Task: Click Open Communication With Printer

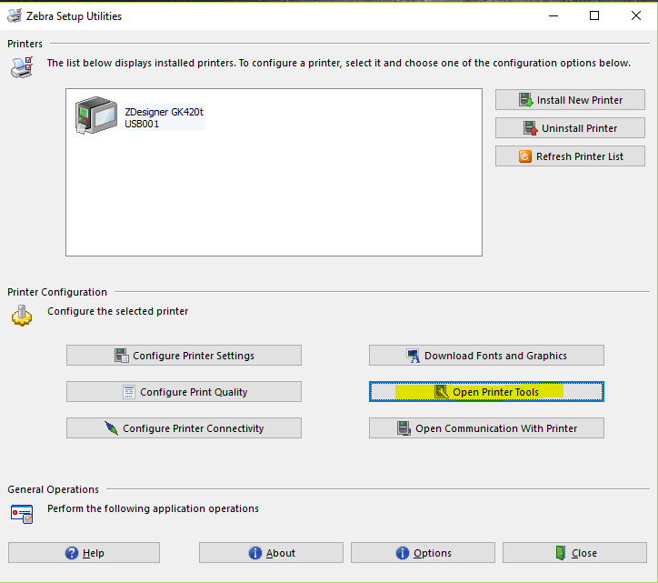Action: (x=486, y=428)
